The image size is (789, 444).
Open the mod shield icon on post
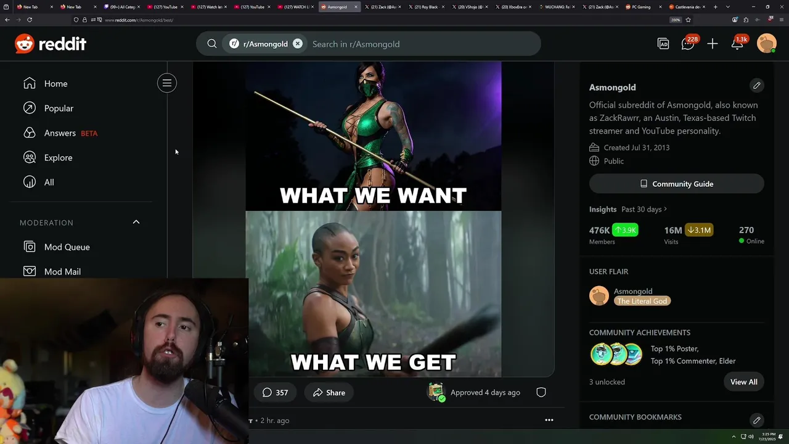(541, 392)
